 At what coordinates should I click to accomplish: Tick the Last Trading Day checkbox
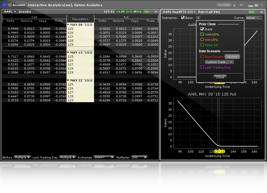point(202,67)
